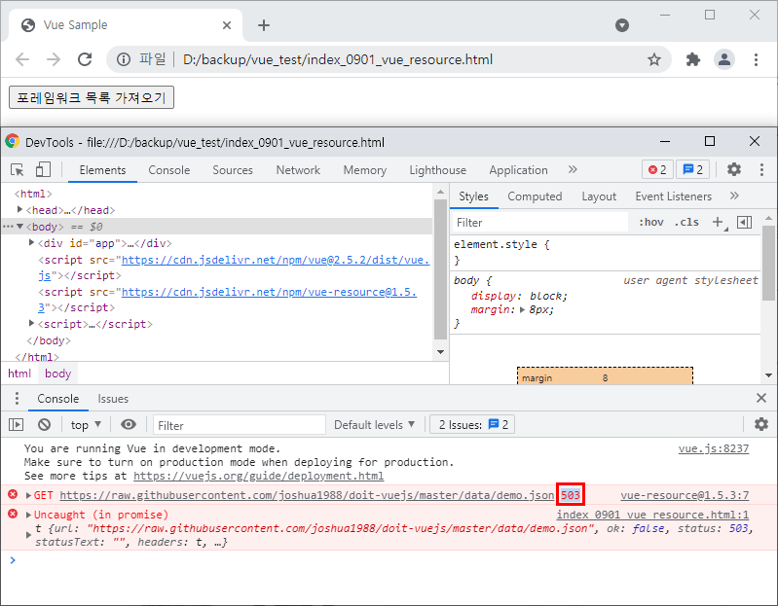The width and height of the screenshot is (778, 606).
Task: Expand the logged response object t
Action: [x=29, y=535]
